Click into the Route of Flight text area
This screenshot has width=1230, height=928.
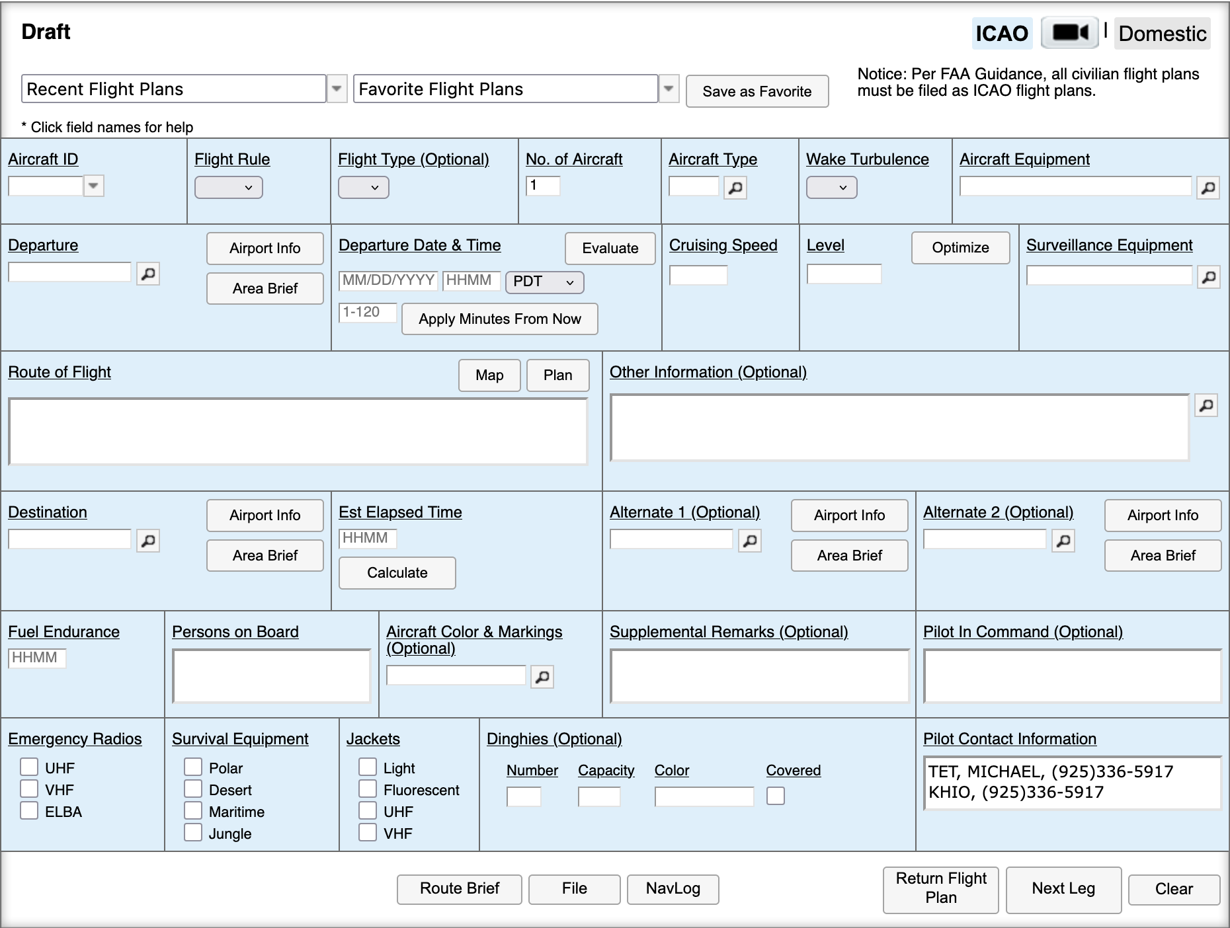[298, 432]
